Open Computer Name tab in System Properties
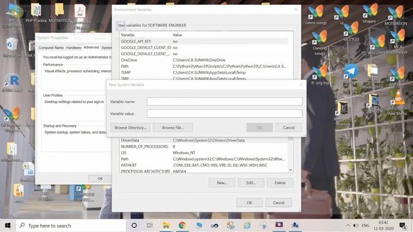The height and width of the screenshot is (232, 413). point(51,48)
